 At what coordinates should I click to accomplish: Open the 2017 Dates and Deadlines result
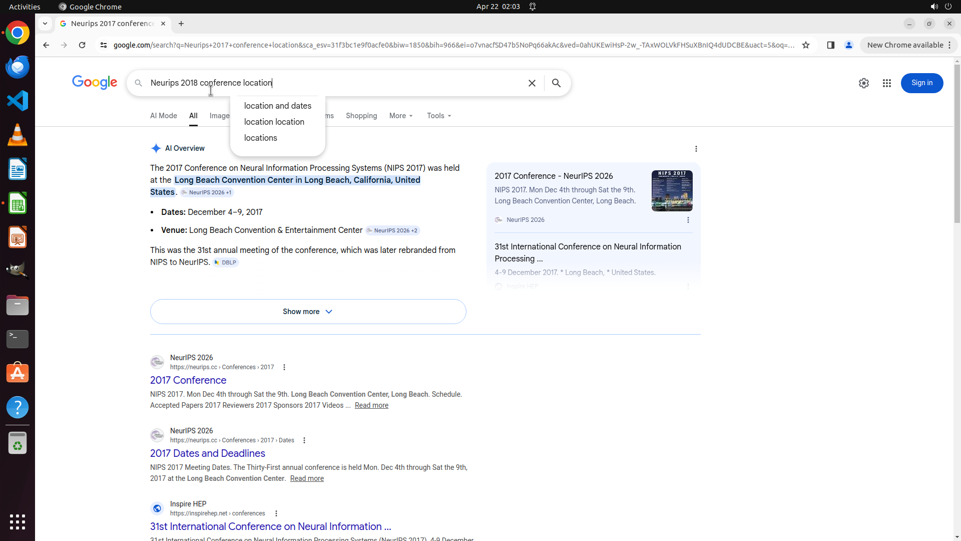click(207, 453)
